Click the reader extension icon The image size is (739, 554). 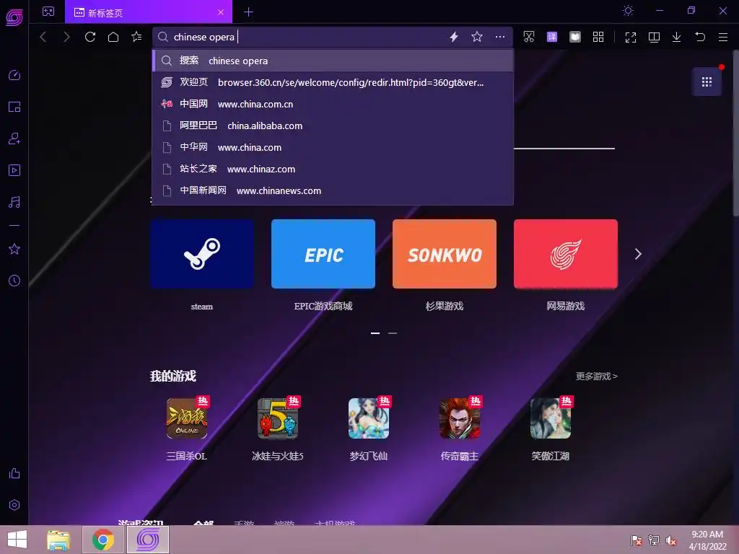575,37
